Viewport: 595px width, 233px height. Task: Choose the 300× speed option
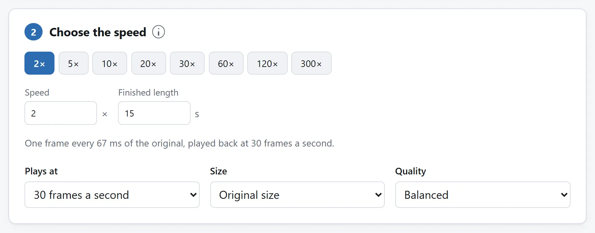coord(311,63)
